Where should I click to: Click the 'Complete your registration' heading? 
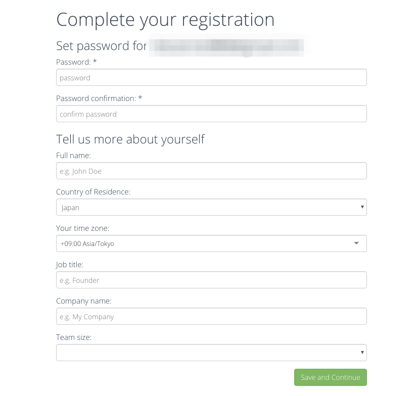pyautogui.click(x=166, y=19)
